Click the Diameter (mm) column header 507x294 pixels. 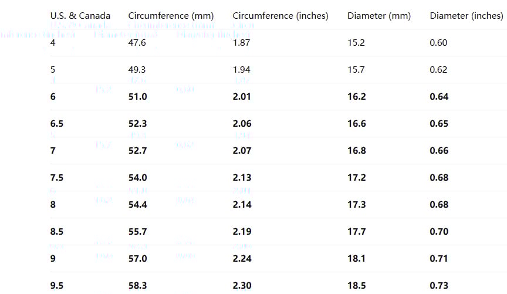click(379, 16)
